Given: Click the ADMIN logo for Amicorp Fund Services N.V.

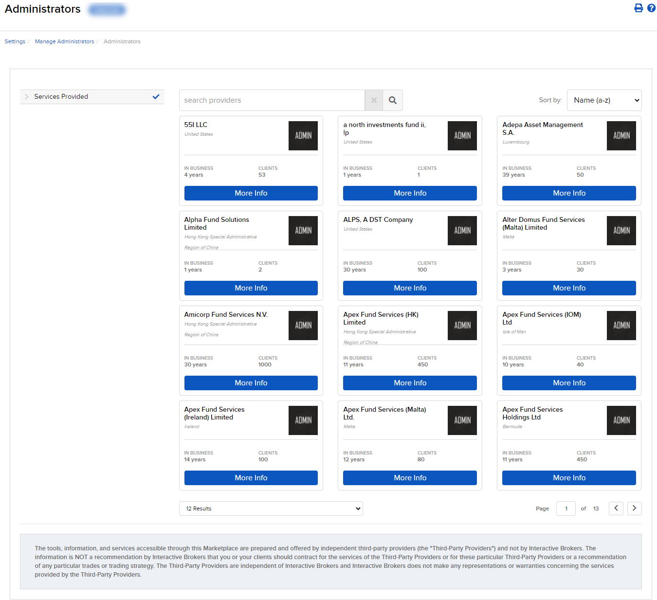Looking at the screenshot, I should point(303,326).
